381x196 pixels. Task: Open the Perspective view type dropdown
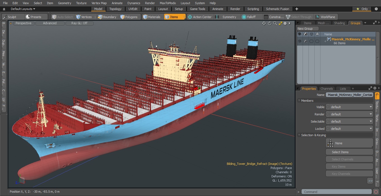click(23, 23)
